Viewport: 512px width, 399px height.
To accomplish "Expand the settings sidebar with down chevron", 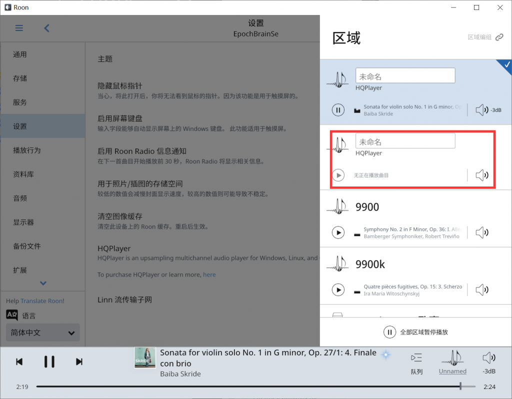I will point(43,283).
